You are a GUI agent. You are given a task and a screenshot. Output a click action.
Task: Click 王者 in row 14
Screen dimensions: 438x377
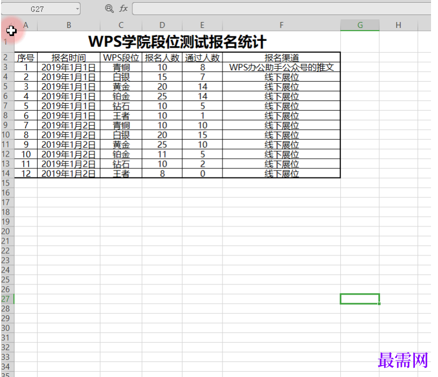point(121,174)
